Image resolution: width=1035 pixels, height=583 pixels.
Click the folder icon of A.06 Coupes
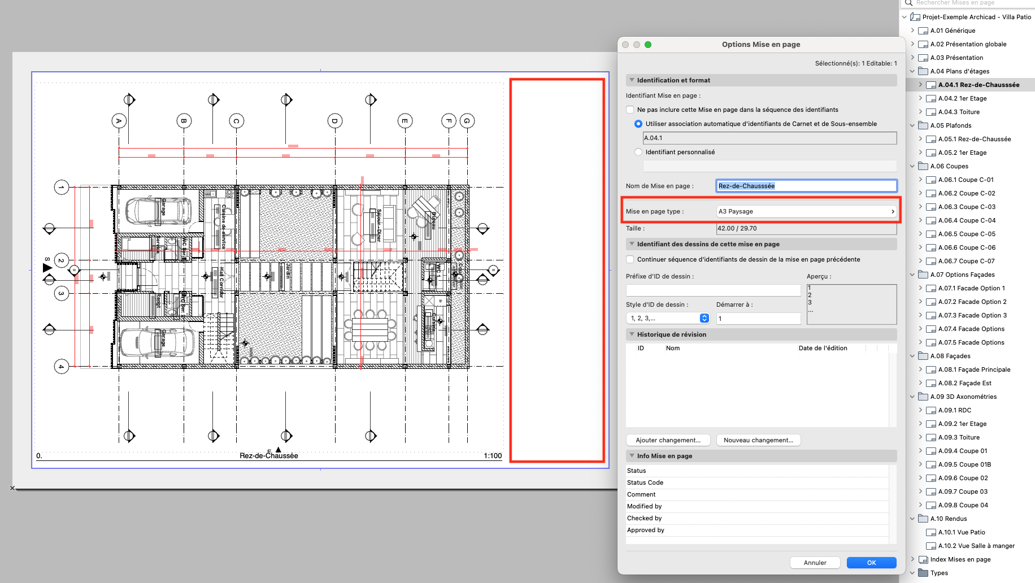point(923,166)
